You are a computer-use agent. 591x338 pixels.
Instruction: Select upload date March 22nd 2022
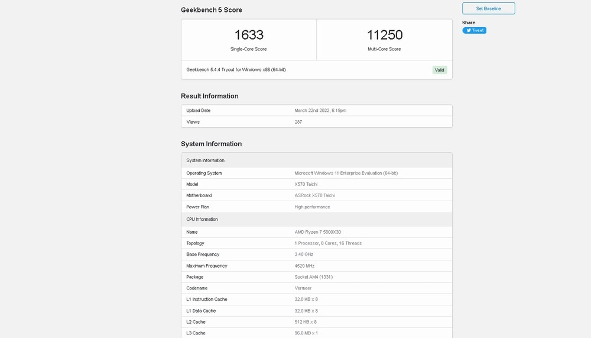(x=320, y=110)
